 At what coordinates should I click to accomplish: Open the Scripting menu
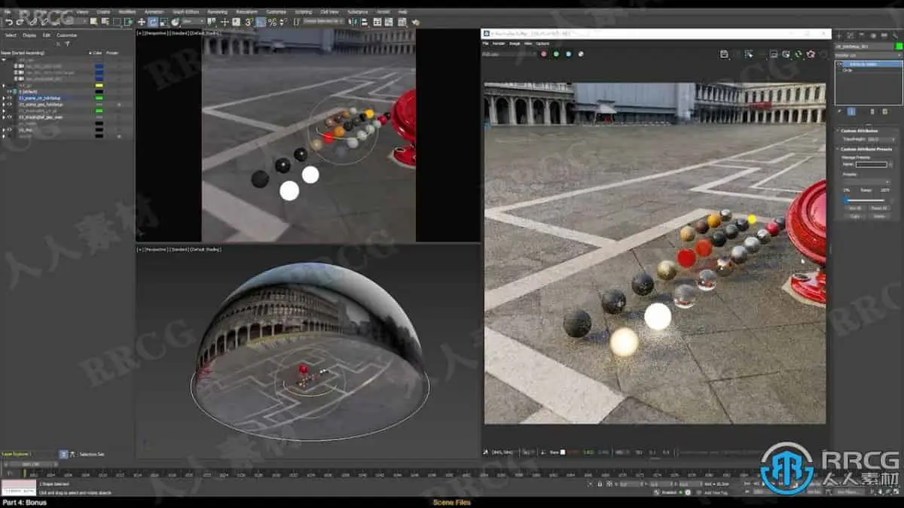tap(303, 12)
